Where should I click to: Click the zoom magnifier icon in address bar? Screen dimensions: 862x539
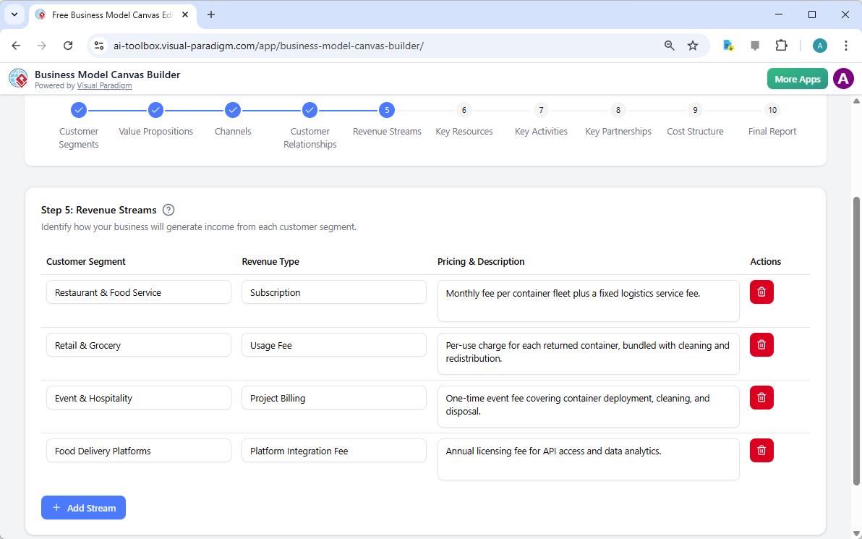coord(669,45)
